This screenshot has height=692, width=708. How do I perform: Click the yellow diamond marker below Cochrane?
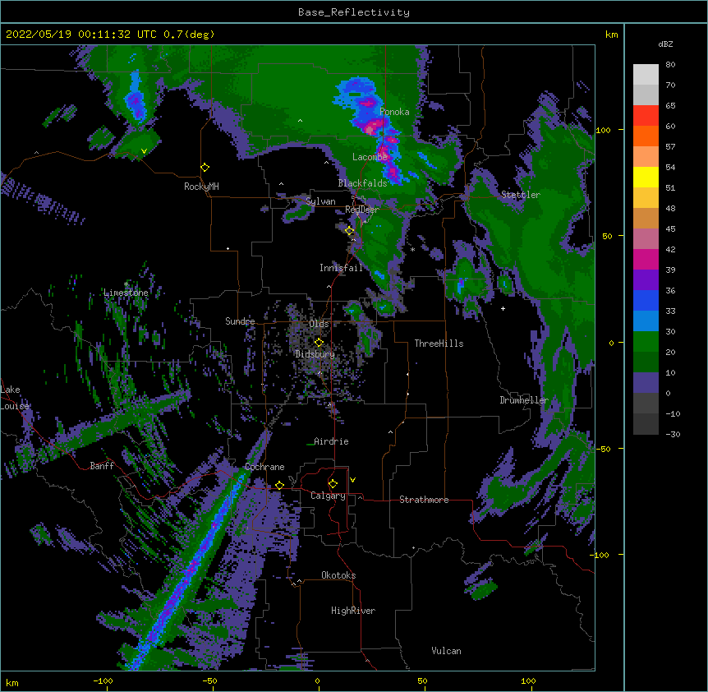coord(279,486)
